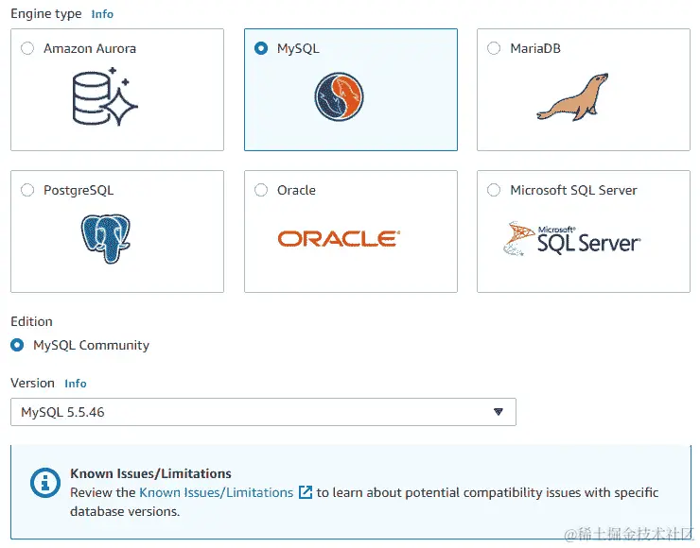Select the Oracle radio button
700x548 pixels.
[261, 190]
